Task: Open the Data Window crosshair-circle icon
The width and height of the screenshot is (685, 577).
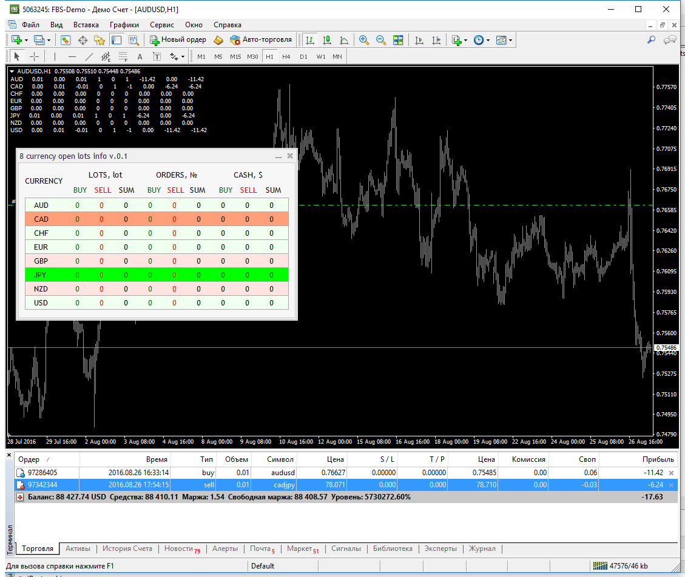Action: (83, 40)
